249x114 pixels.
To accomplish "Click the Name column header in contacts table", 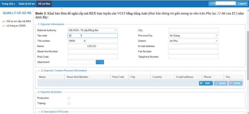I will pyautogui.click(x=51, y=77).
